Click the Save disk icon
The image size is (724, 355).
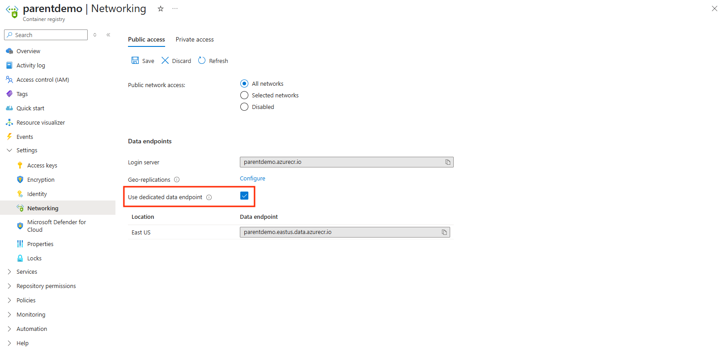pos(135,61)
